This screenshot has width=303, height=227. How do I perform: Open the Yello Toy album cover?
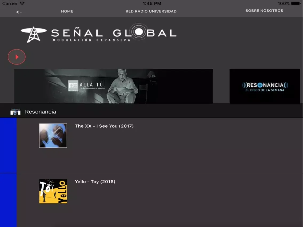pyautogui.click(x=53, y=191)
